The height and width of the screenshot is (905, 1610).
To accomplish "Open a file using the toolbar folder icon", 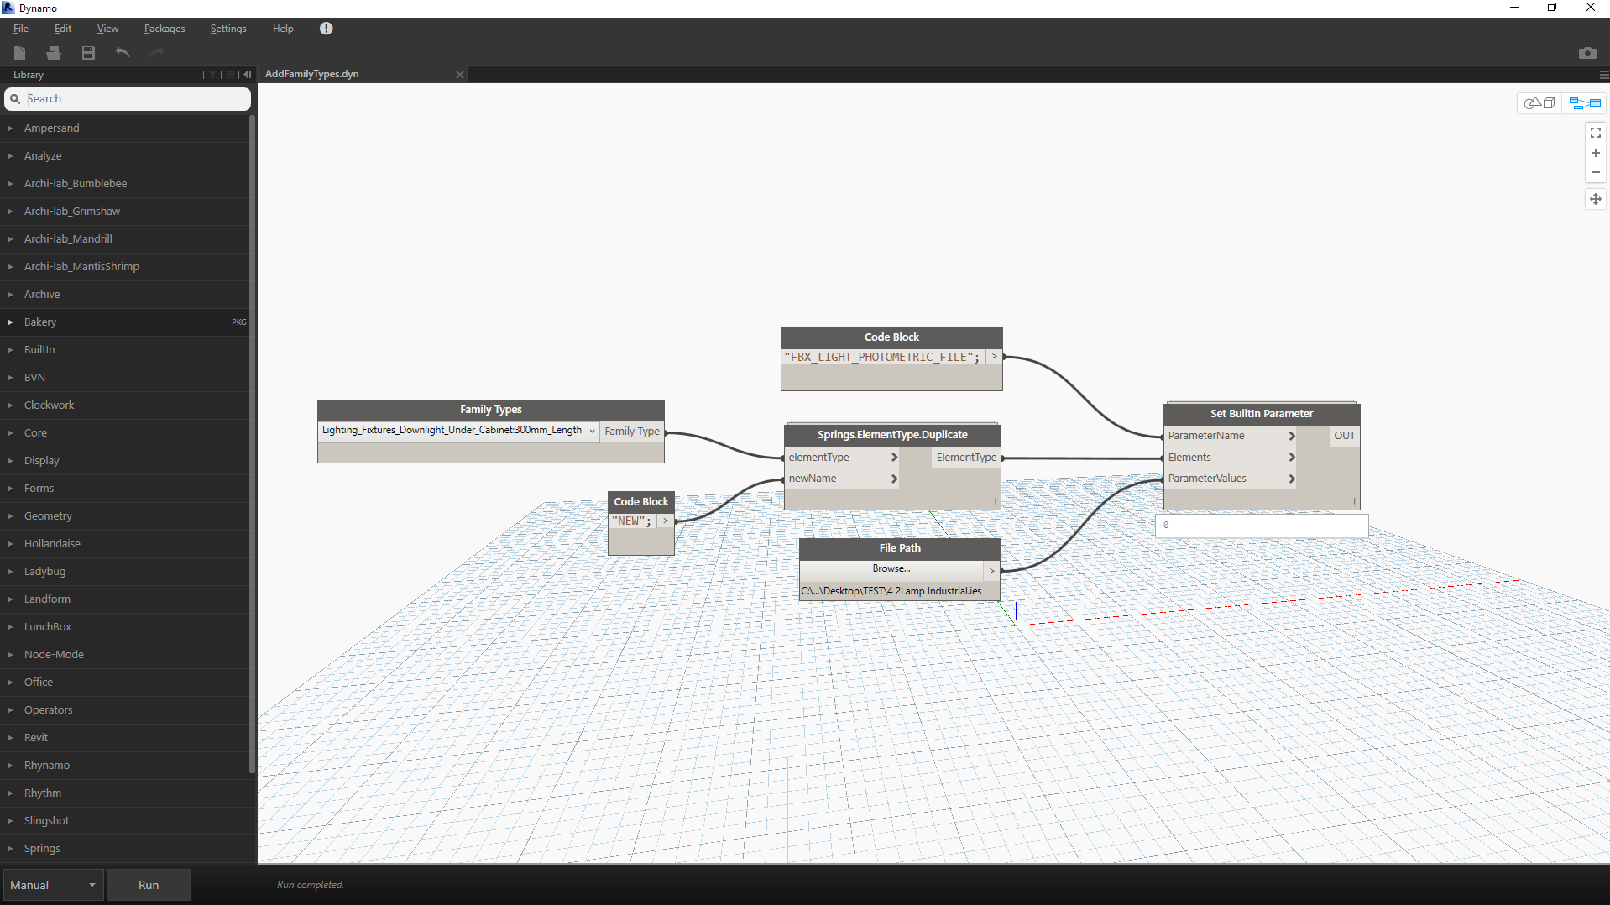I will coord(54,53).
